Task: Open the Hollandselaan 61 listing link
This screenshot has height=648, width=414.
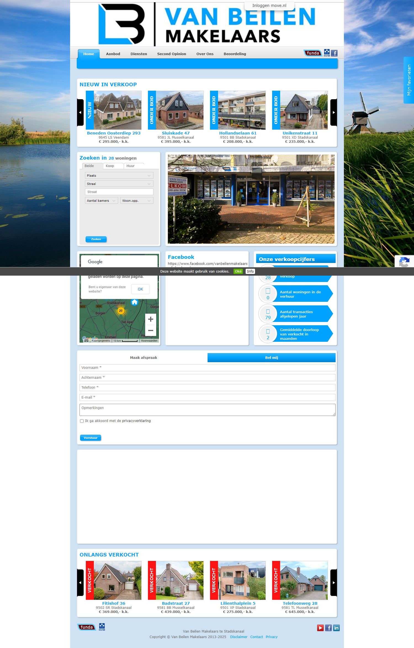Action: click(x=238, y=133)
